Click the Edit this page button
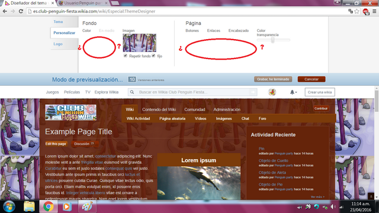Screen dimensions: 379x213 coord(56,144)
